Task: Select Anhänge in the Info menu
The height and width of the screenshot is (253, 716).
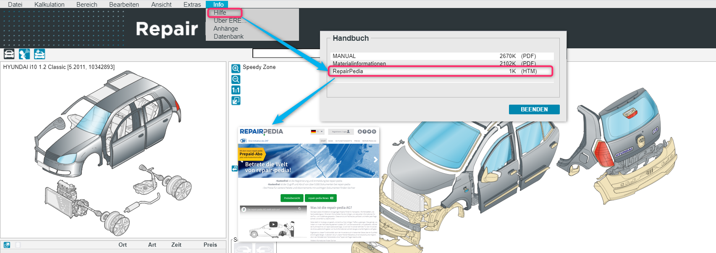Action: [x=226, y=29]
